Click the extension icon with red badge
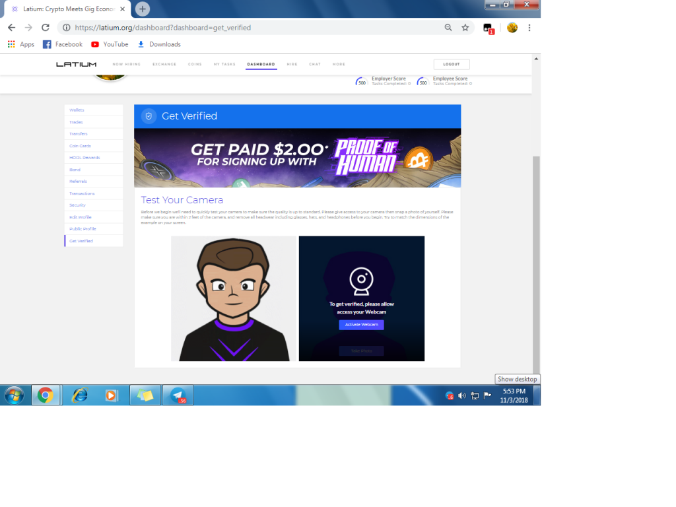 tap(488, 28)
